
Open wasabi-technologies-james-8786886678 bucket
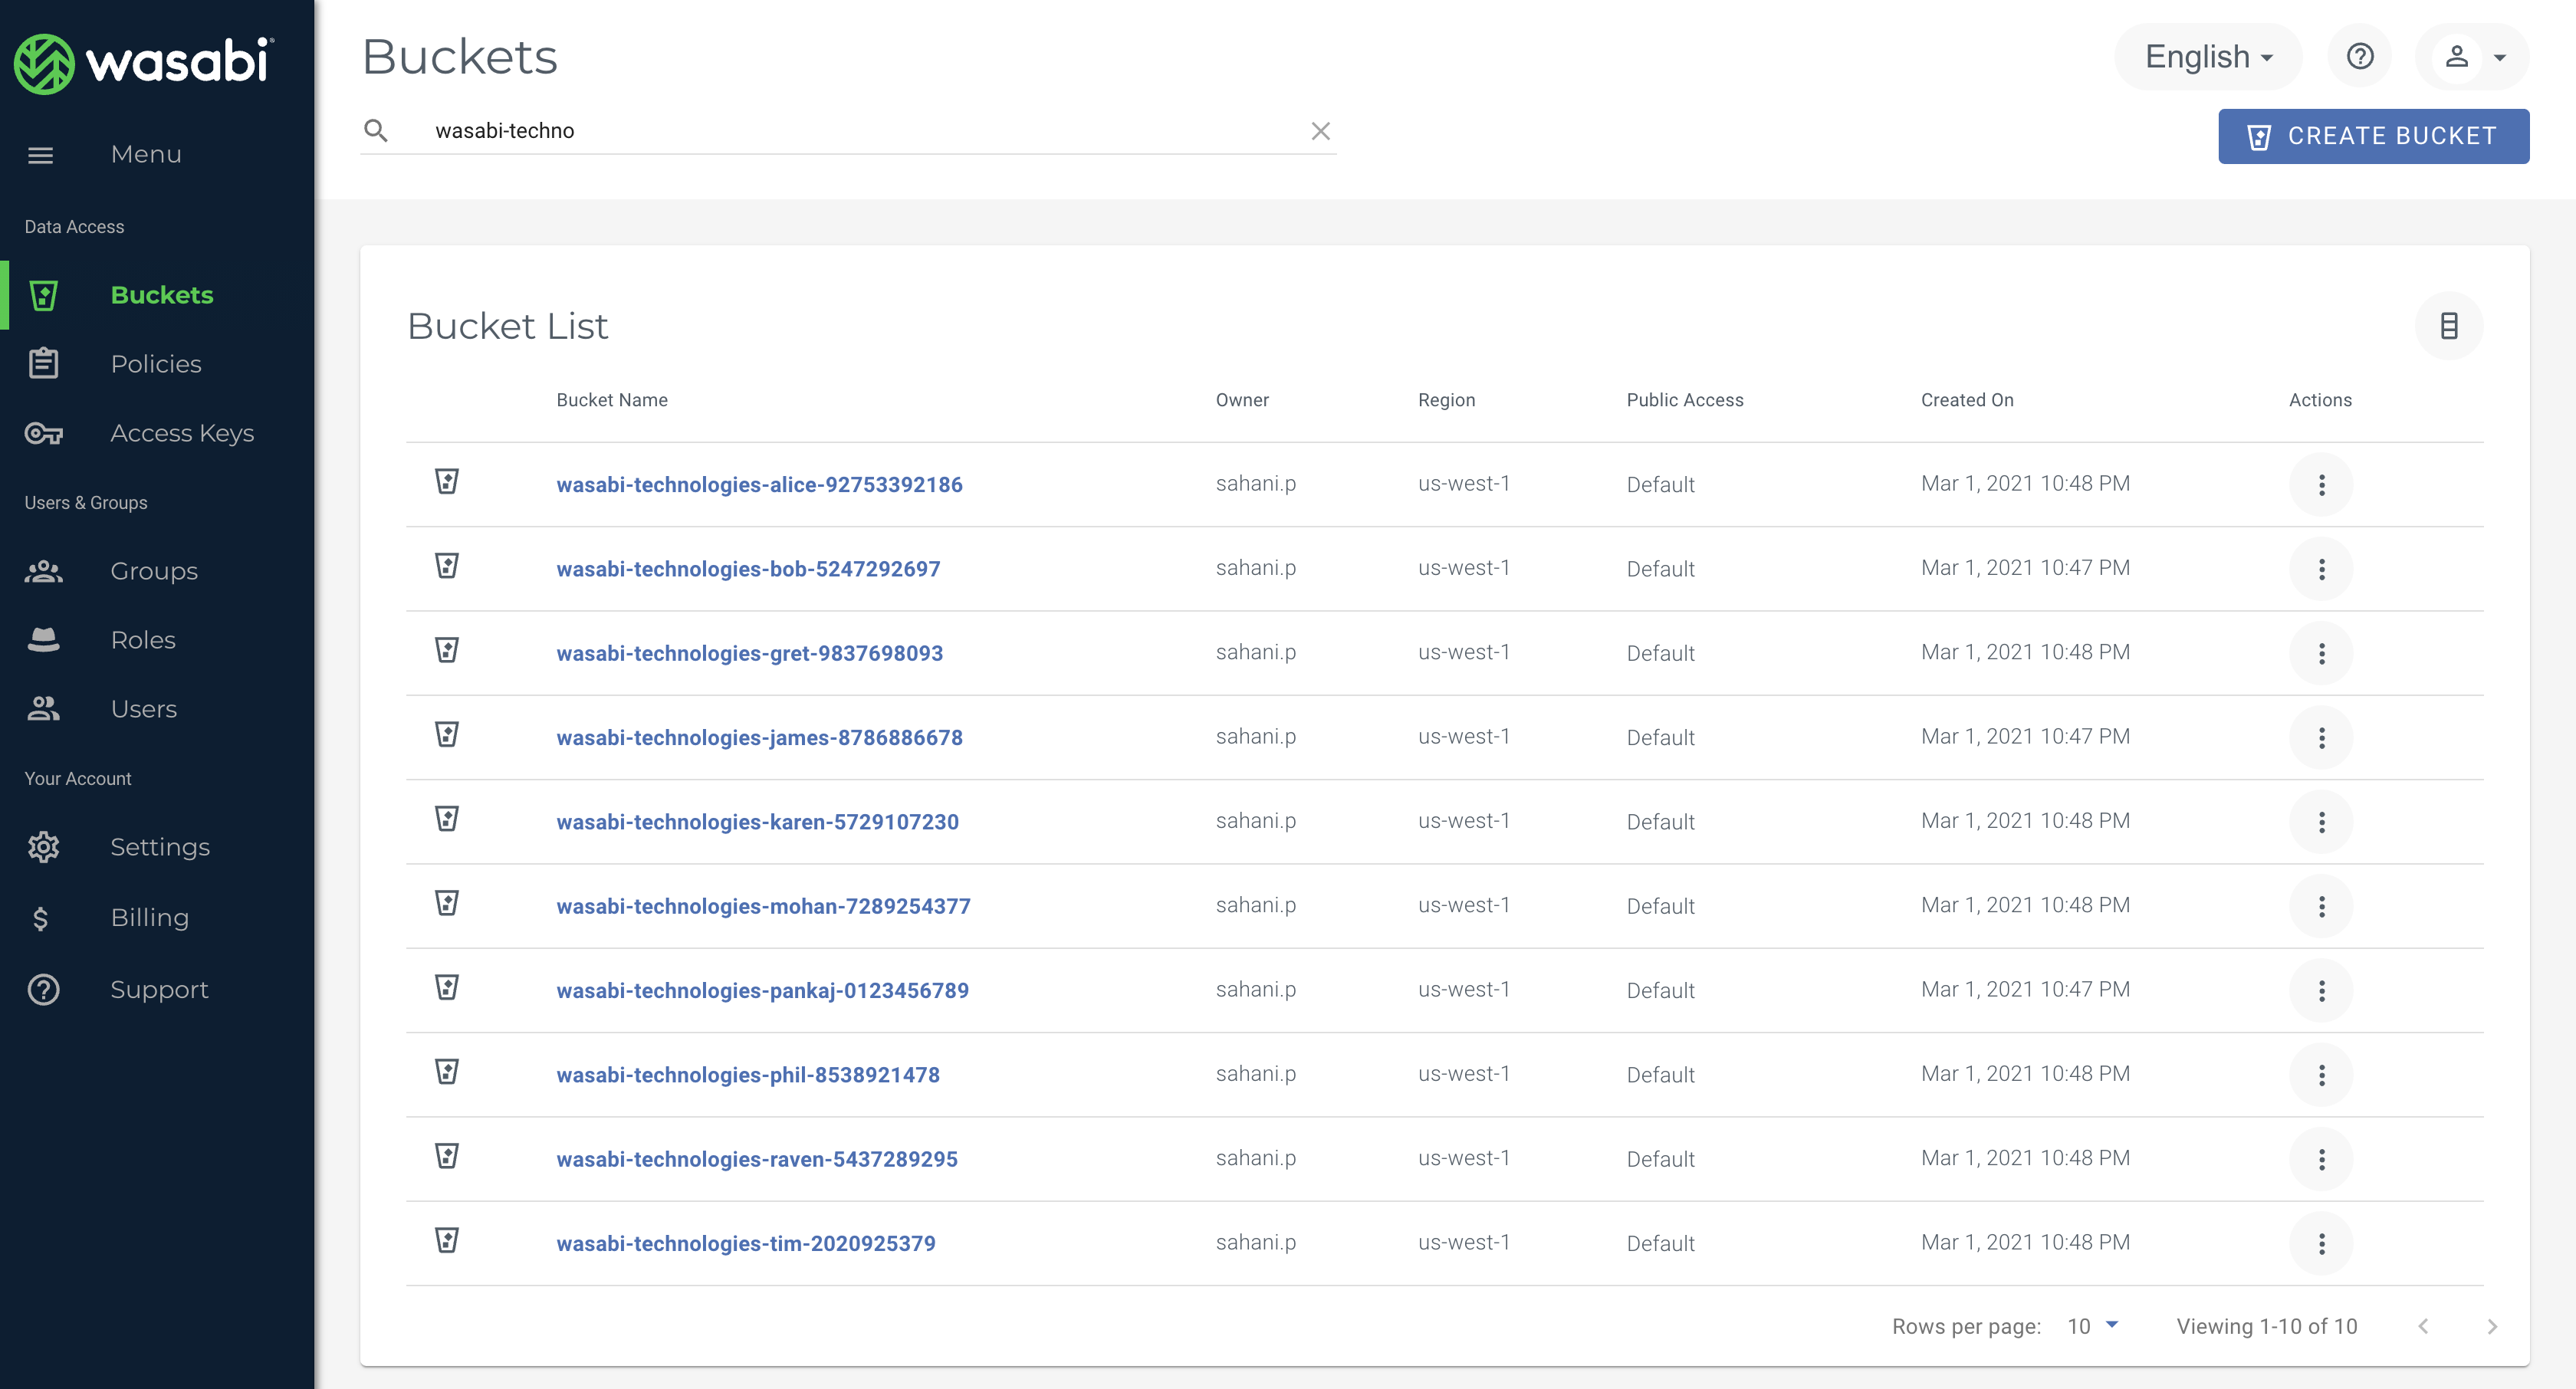(x=759, y=737)
